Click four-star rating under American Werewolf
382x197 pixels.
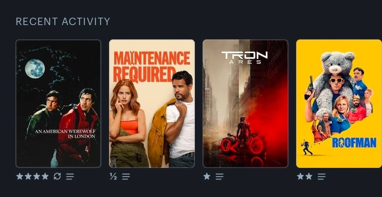(32, 176)
